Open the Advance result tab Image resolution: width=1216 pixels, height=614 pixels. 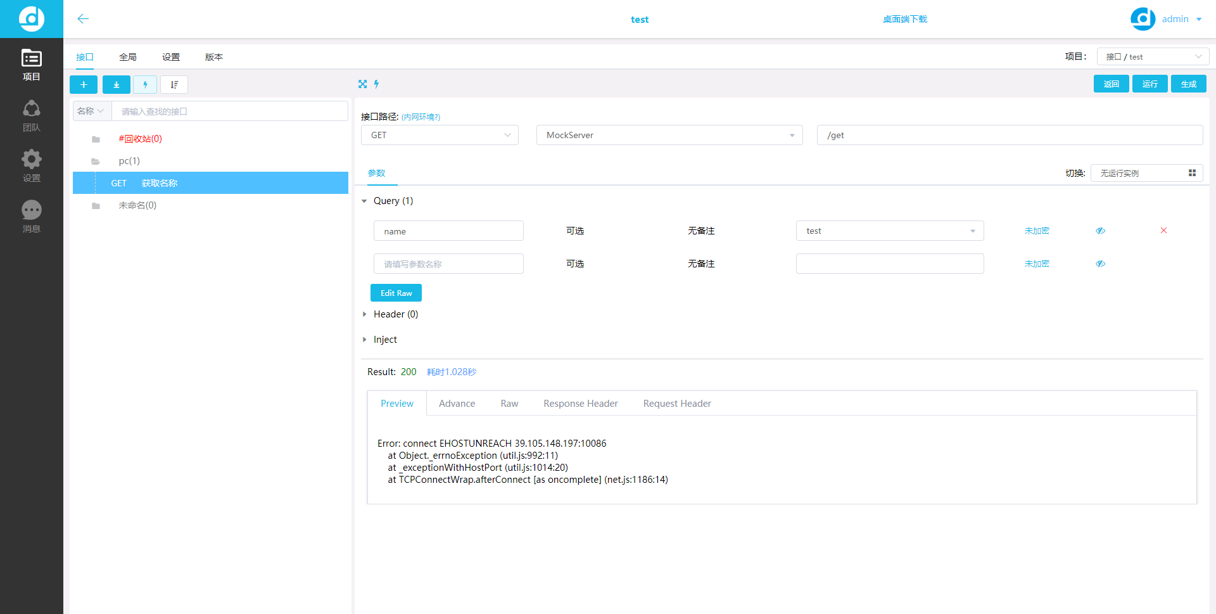pyautogui.click(x=457, y=404)
